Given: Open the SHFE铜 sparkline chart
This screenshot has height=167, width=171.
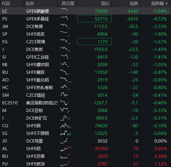Looking at the screenshot, I should 66,126.
